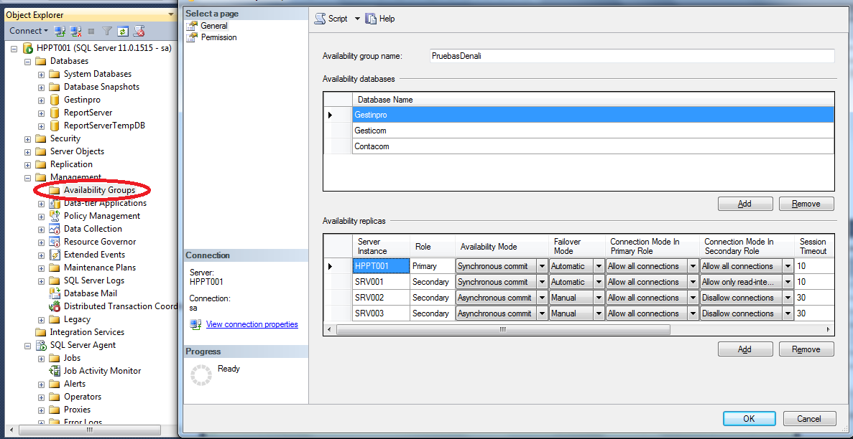
Task: Confirm the dialog with OK
Action: [749, 418]
